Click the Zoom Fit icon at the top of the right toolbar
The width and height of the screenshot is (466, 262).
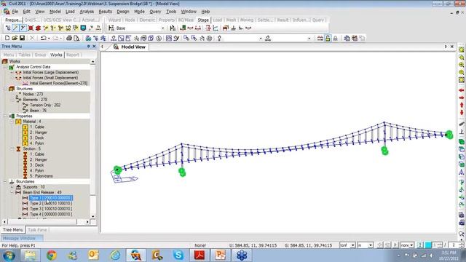[x=461, y=50]
